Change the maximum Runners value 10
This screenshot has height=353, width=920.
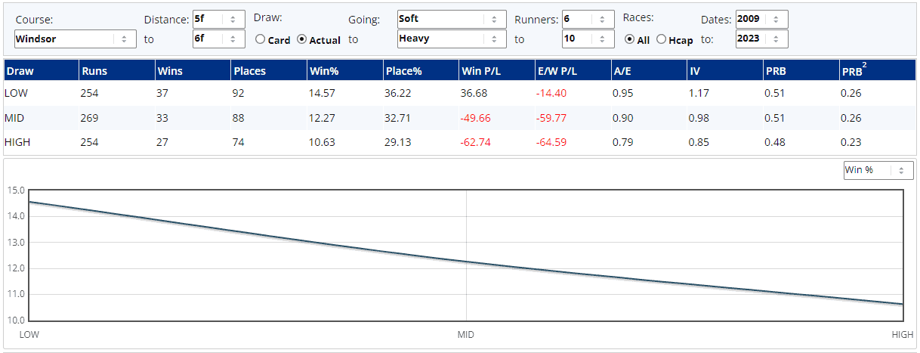[588, 39]
